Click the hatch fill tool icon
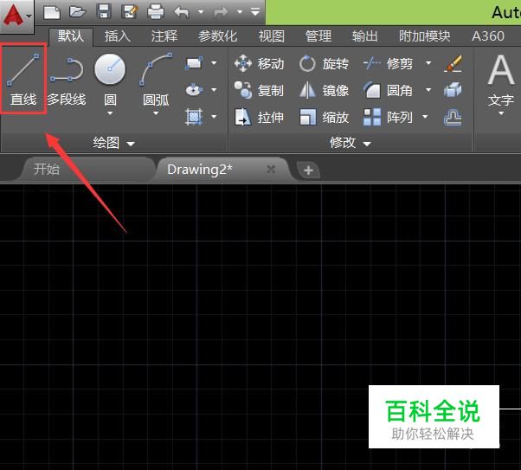Viewport: 521px width, 470px height. [x=194, y=117]
